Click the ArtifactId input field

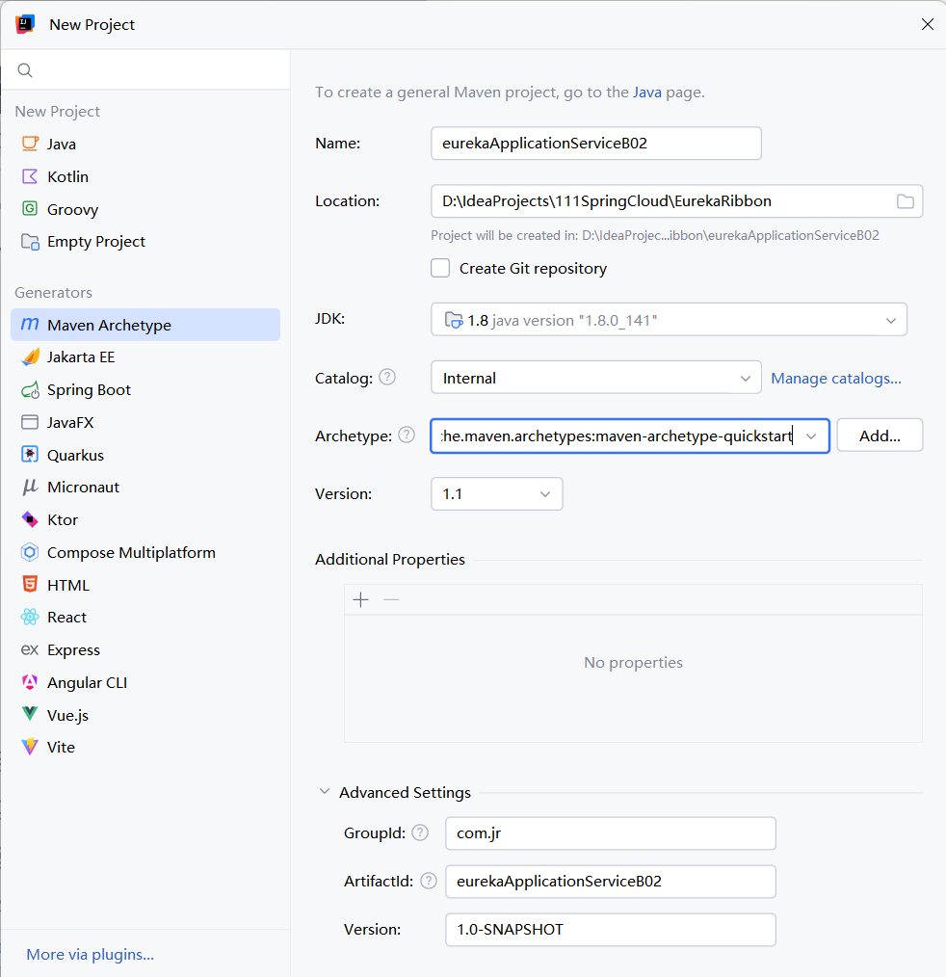pos(611,881)
